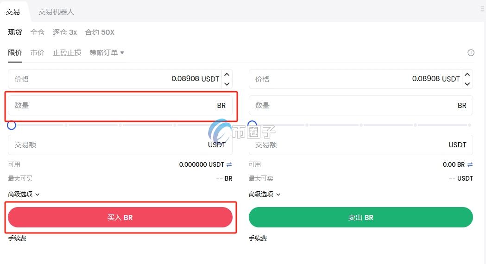Click the panel drag handle icon at top right
Screen dimensions: 486x264
coord(482,9)
